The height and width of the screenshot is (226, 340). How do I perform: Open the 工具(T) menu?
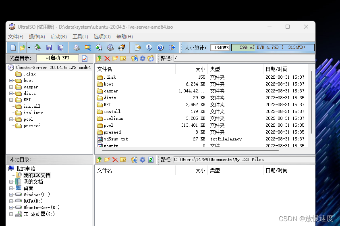(80, 36)
